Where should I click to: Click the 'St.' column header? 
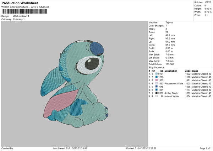tap(162, 71)
